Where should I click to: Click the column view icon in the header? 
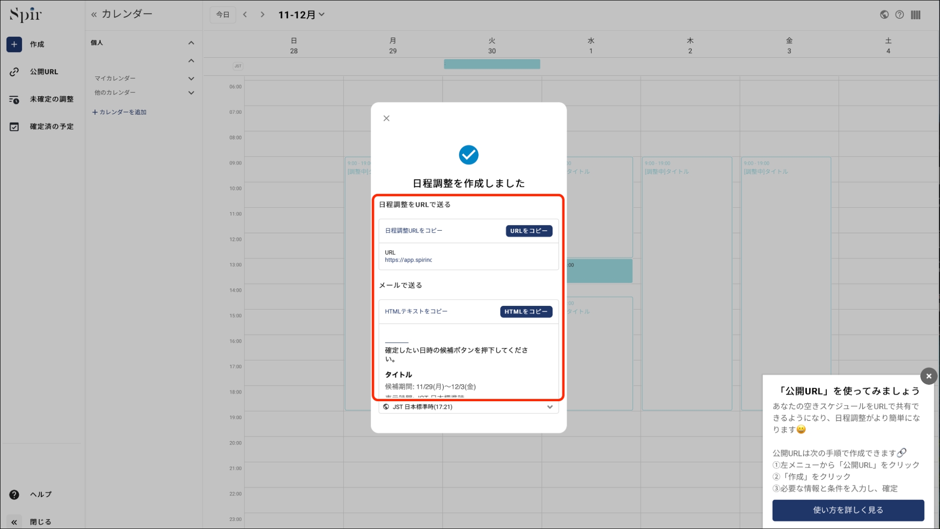point(916,15)
